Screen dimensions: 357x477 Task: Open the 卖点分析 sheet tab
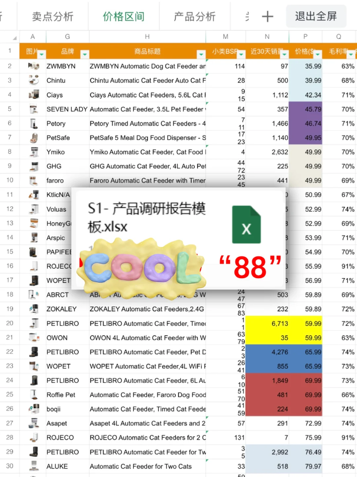tap(53, 16)
